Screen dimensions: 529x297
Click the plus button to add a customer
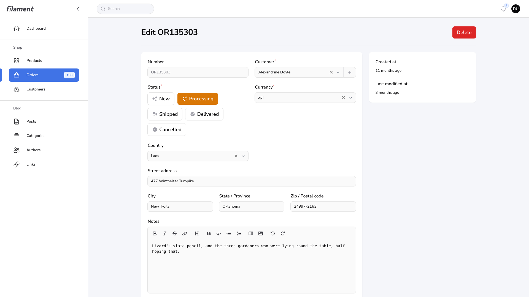[x=350, y=72]
